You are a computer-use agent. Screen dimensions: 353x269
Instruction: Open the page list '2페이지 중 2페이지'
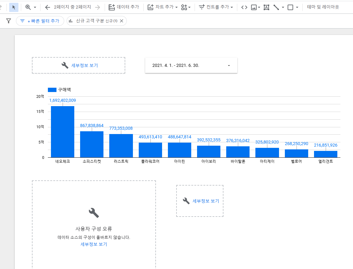click(x=72, y=7)
